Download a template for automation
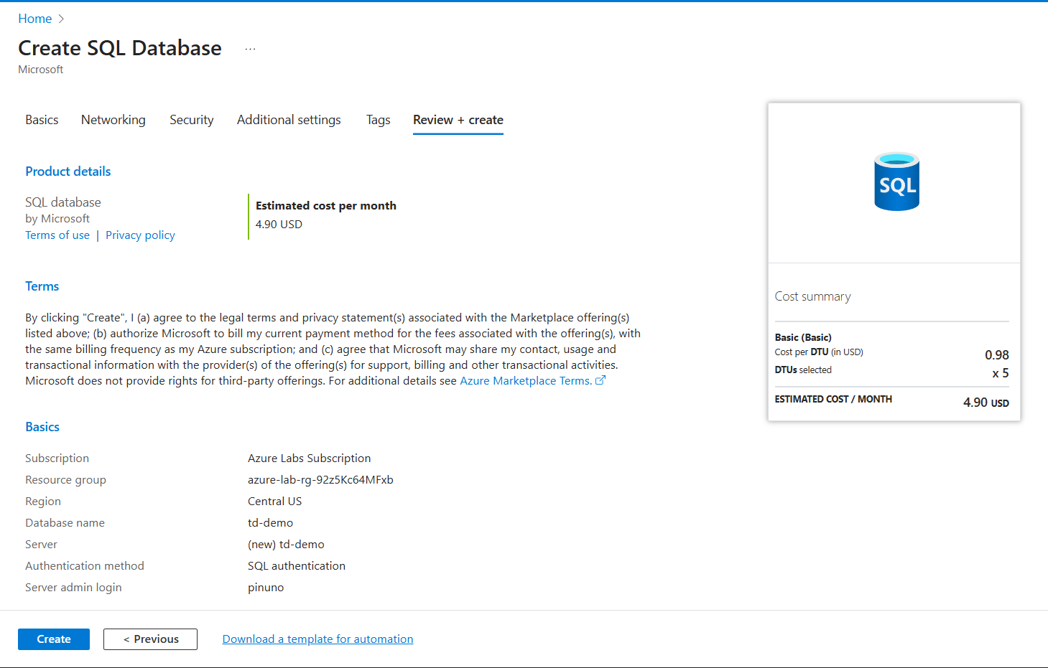The image size is (1048, 668). (317, 639)
